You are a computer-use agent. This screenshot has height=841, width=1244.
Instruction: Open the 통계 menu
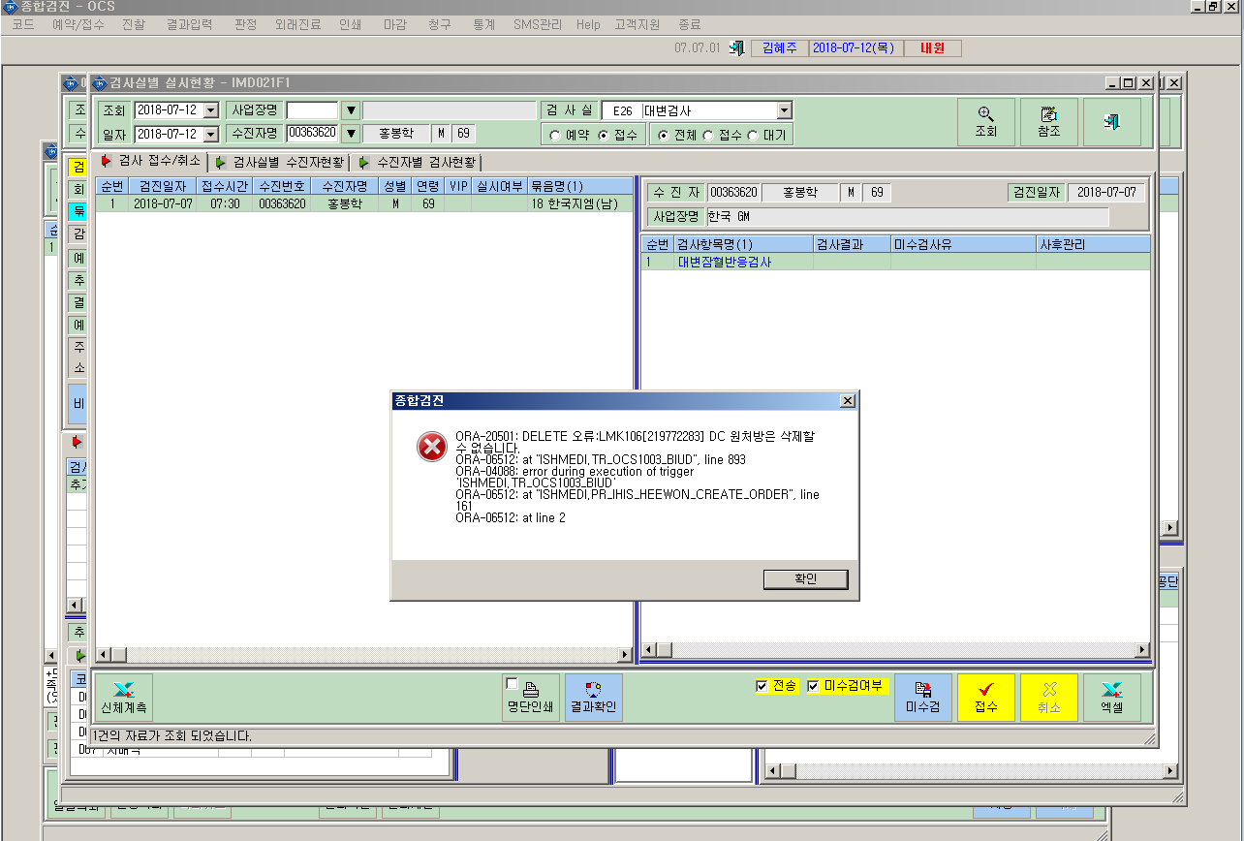pyautogui.click(x=484, y=24)
